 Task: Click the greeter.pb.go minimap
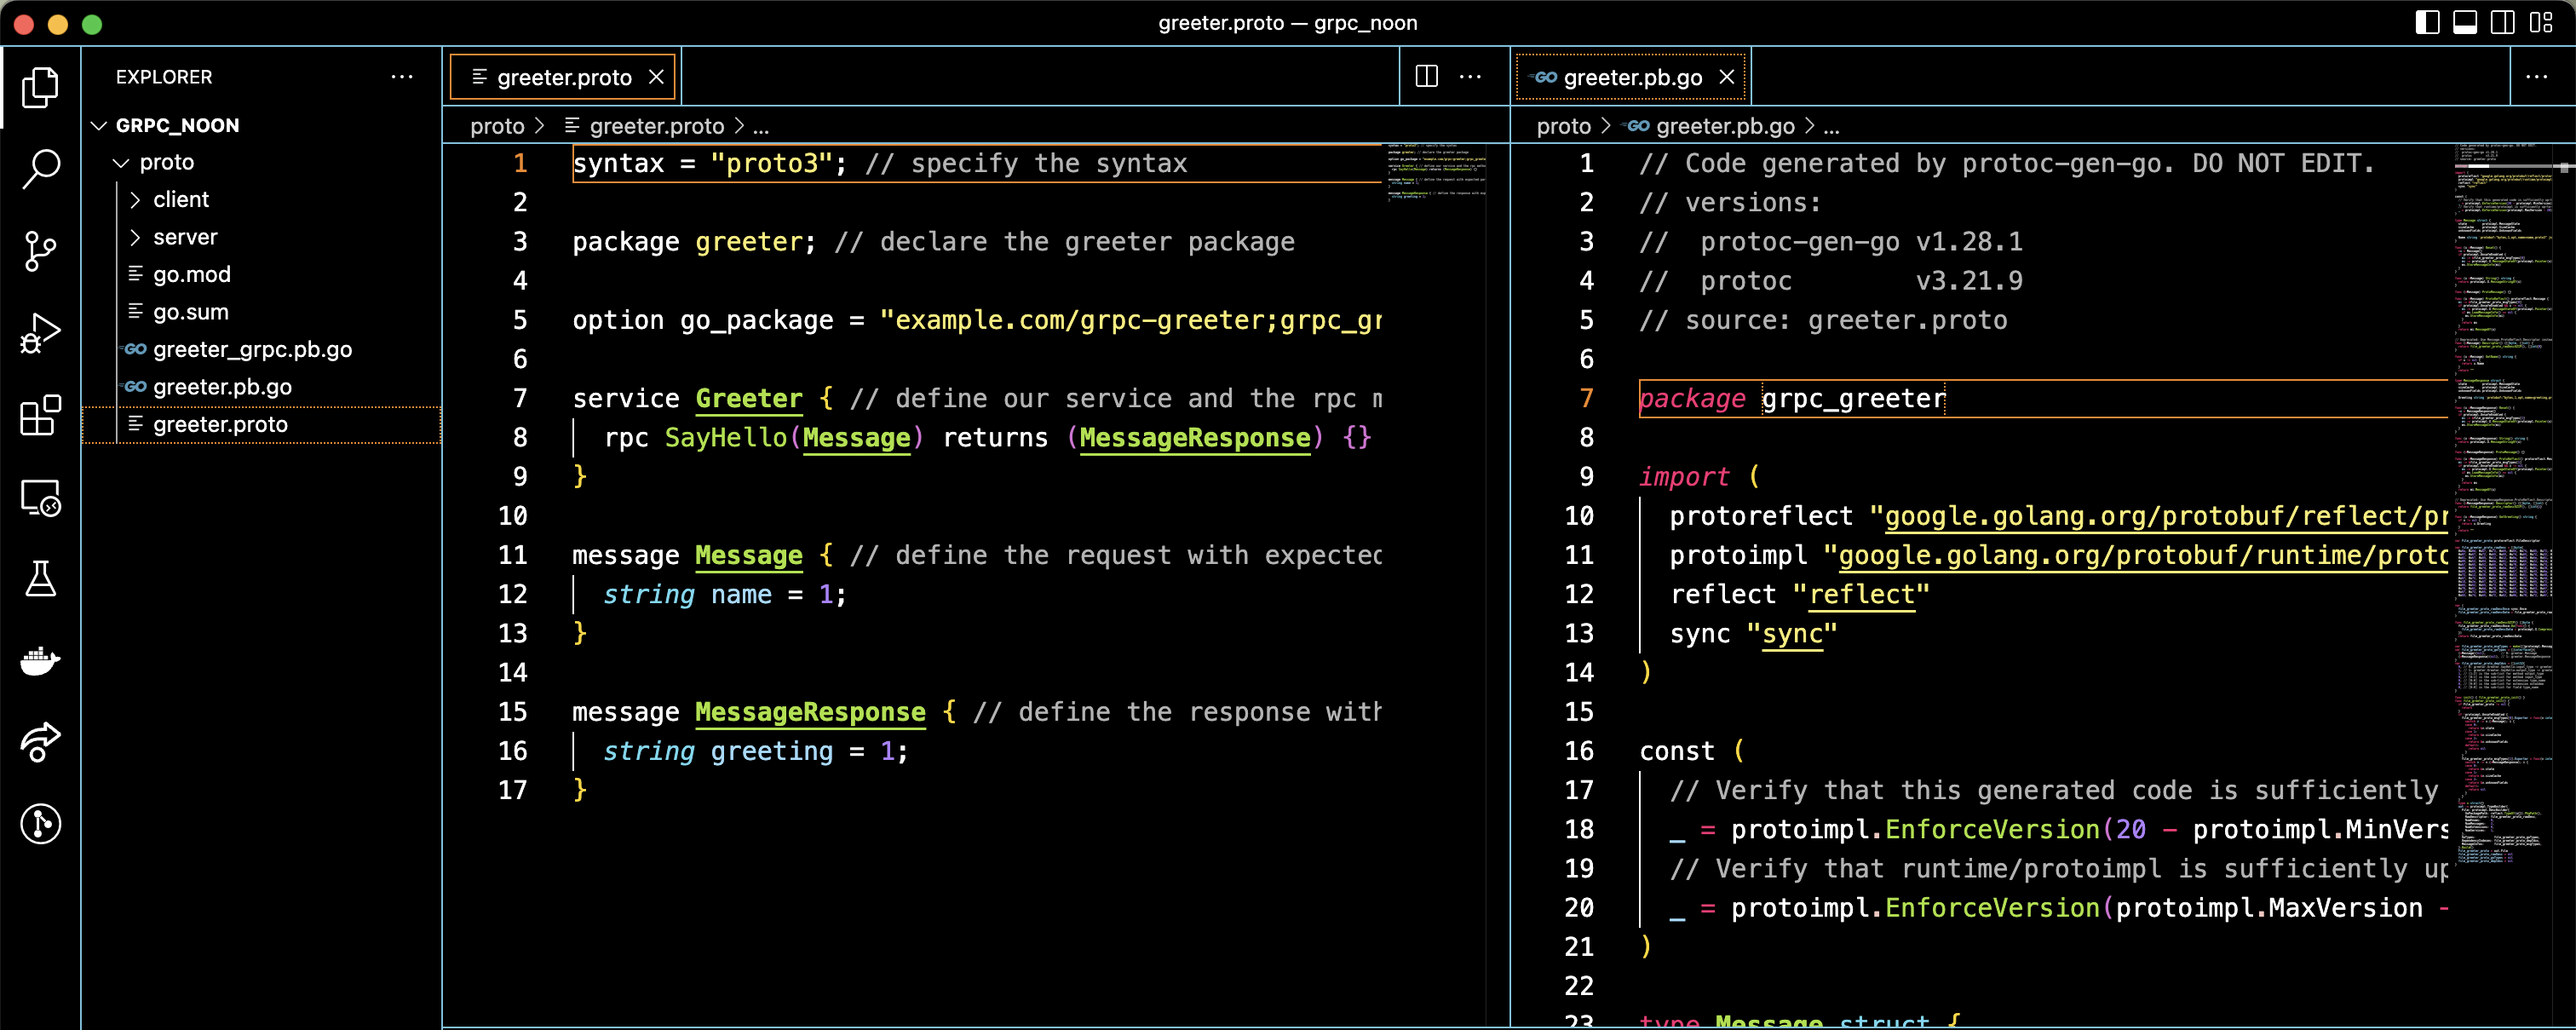click(2502, 500)
